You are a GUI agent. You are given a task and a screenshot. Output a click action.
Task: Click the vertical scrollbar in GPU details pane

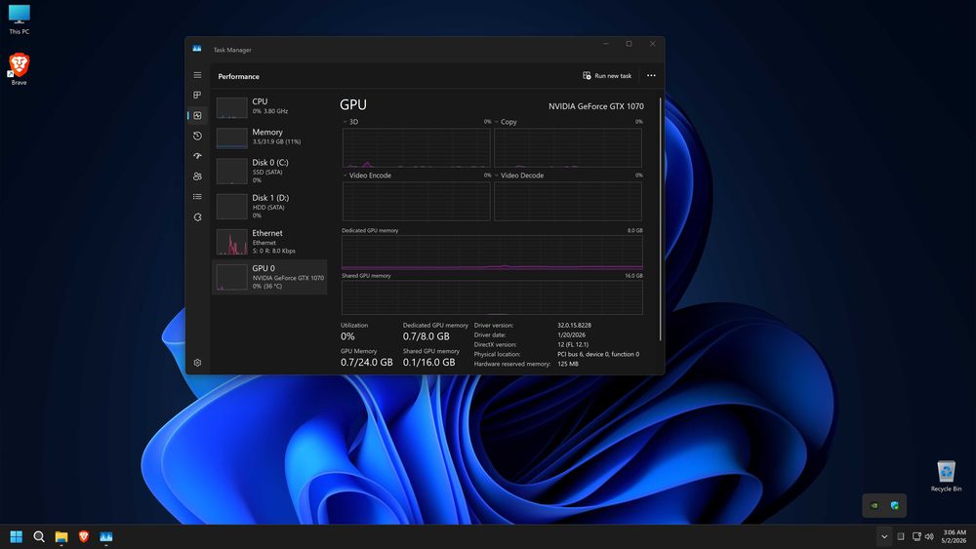661,217
